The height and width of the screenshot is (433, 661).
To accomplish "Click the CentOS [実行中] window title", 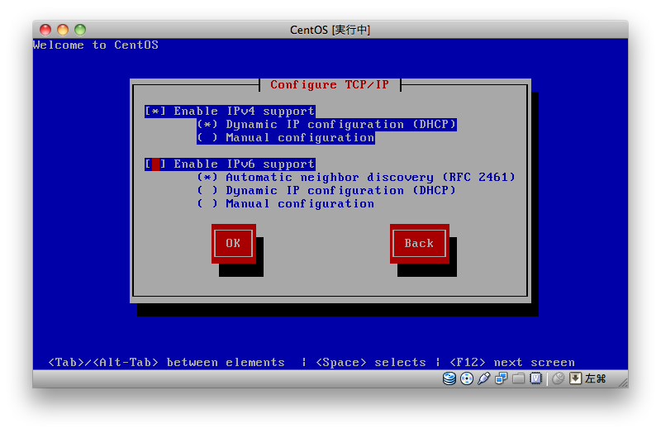I will (330, 30).
